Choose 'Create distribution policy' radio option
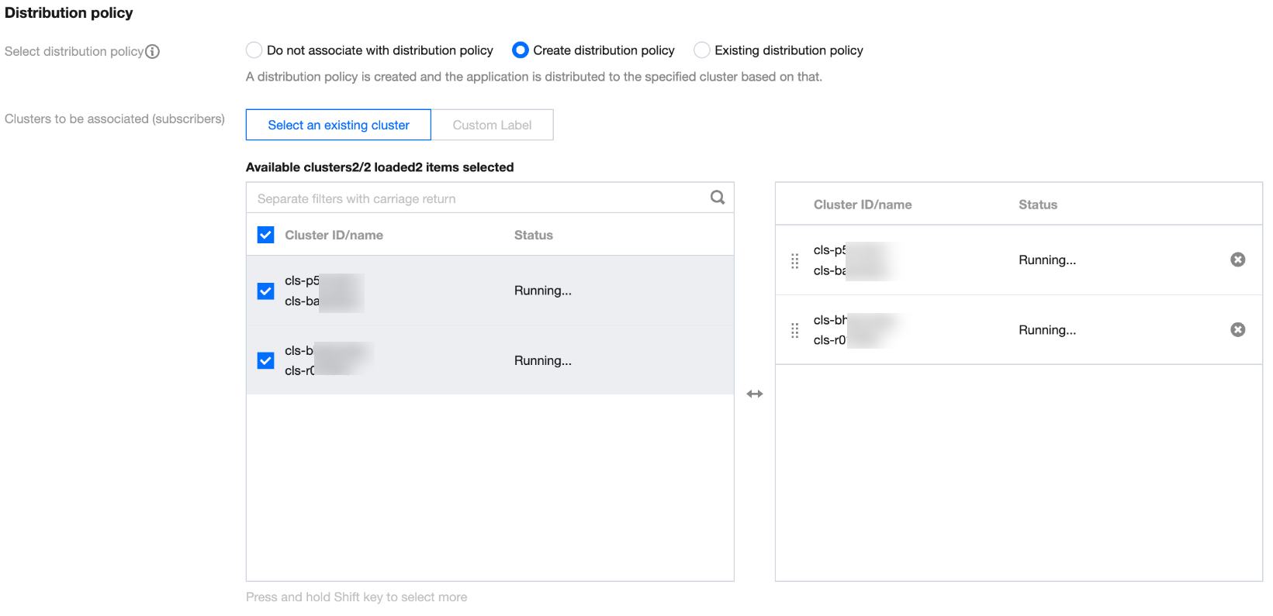Image resolution: width=1273 pixels, height=616 pixels. click(521, 50)
